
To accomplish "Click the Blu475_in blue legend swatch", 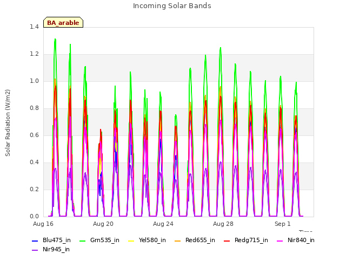I will (35, 240).
